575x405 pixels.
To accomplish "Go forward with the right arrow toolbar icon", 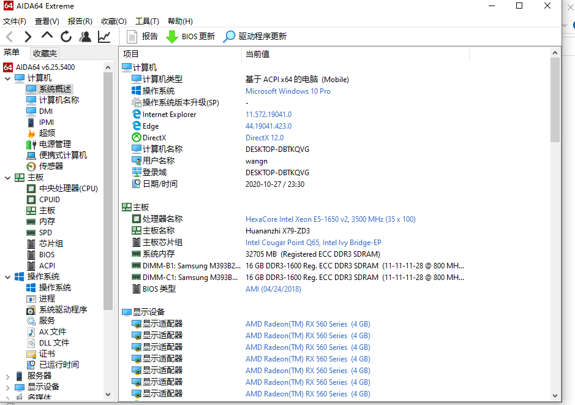I will pyautogui.click(x=28, y=37).
